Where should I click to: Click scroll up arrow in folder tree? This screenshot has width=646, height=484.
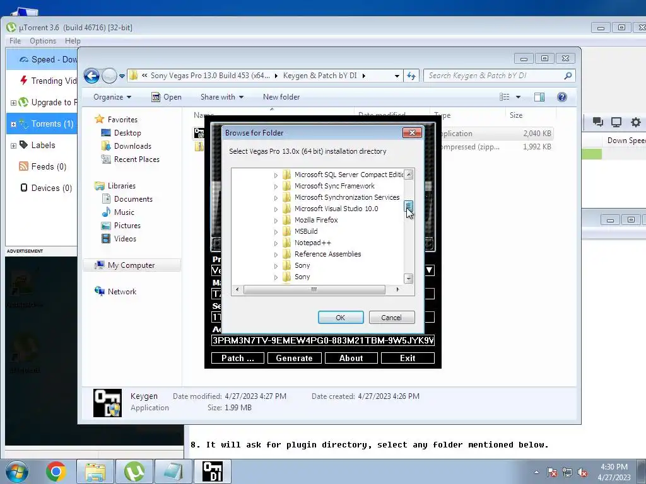tap(409, 175)
